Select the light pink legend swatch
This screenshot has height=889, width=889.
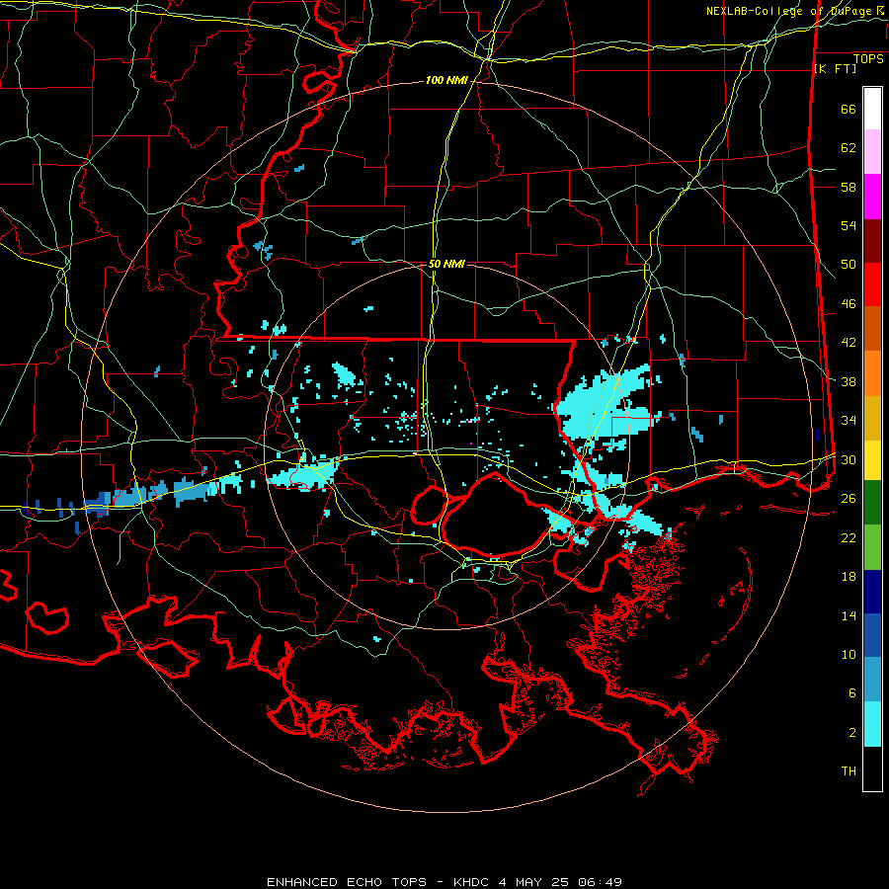tap(872, 152)
